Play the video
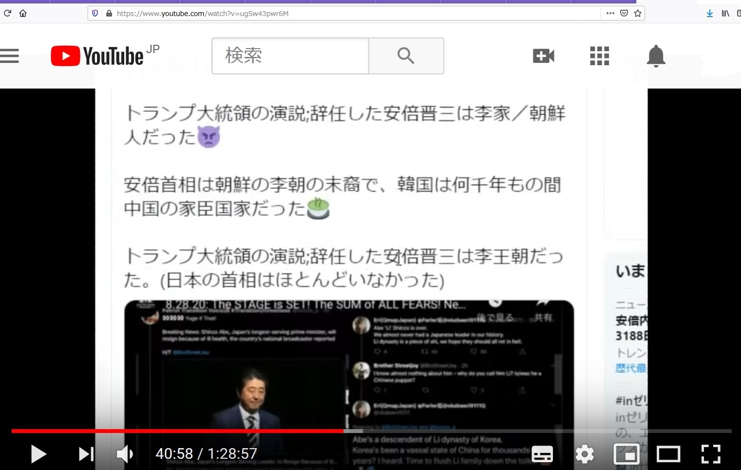This screenshot has height=470, width=741. point(38,454)
